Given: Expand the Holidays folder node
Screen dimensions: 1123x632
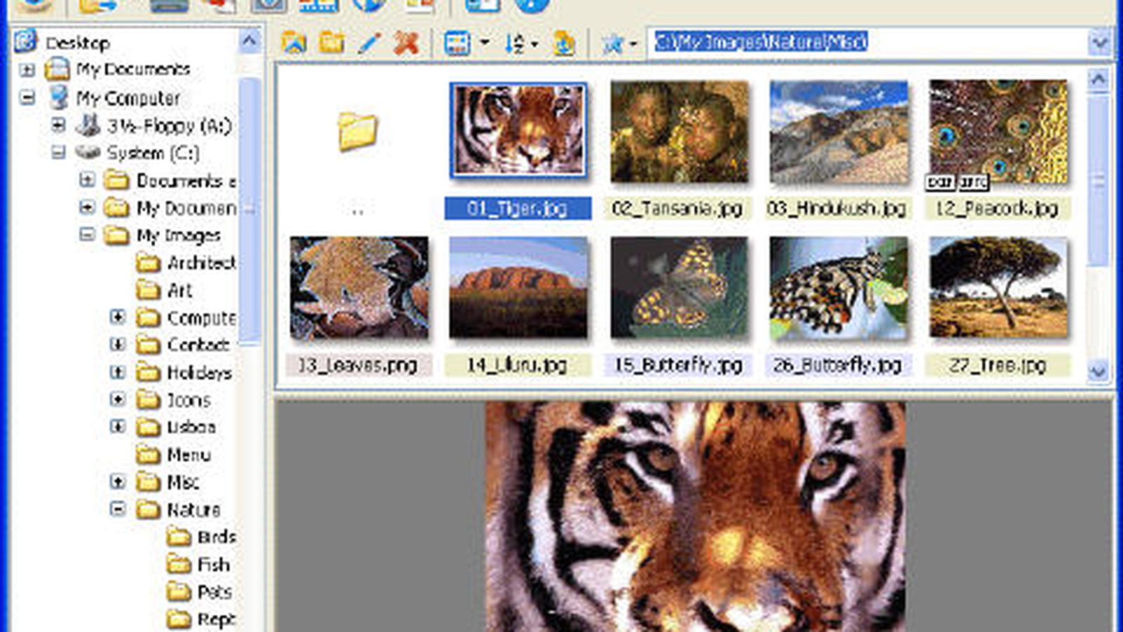Looking at the screenshot, I should point(118,371).
